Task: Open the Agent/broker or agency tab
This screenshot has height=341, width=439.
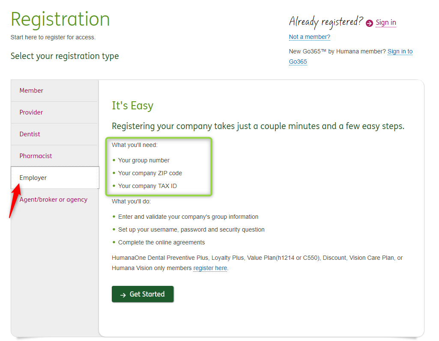Action: [53, 200]
